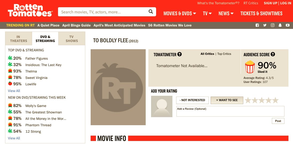Click the Tomatometer help question icon

tap(180, 54)
